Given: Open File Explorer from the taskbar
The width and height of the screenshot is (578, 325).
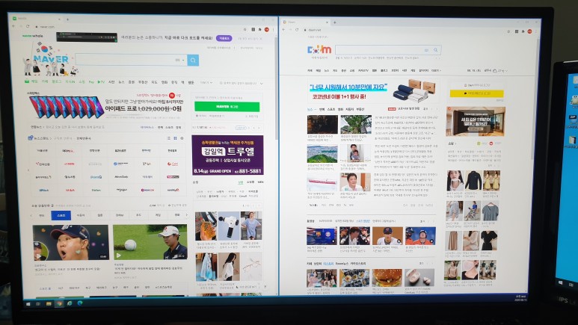Looking at the screenshot, I should pos(49,304).
